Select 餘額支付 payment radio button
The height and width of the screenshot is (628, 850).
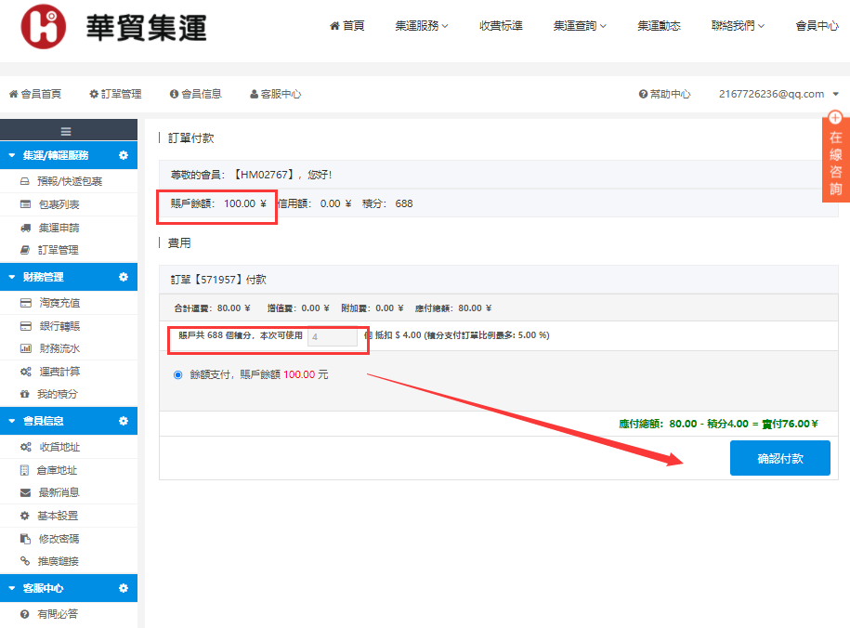coord(178,375)
